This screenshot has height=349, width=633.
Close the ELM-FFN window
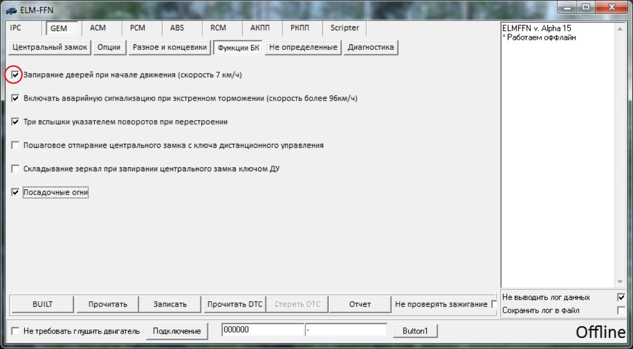coord(611,7)
